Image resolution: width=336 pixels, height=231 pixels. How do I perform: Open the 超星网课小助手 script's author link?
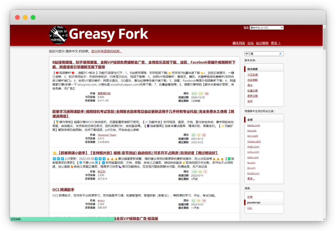coord(101,172)
